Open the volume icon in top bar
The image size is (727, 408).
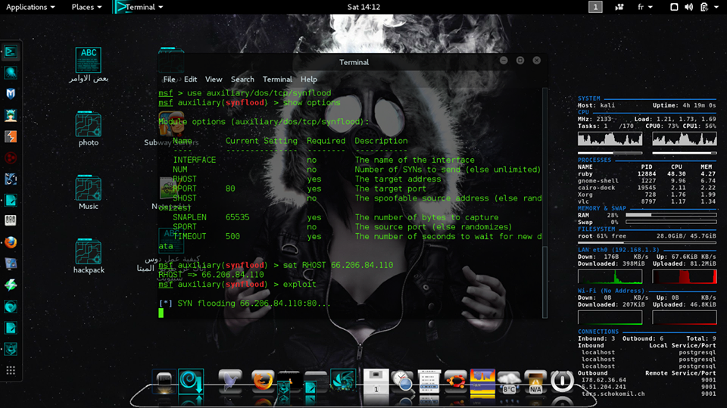[689, 7]
